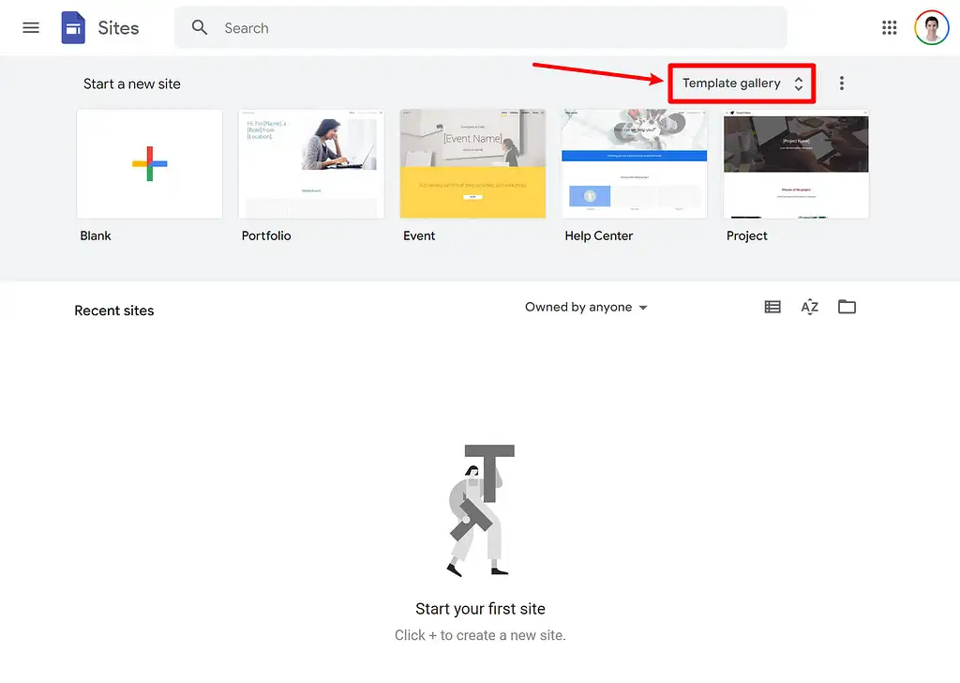960x683 pixels.
Task: Switch to list view
Action: (772, 307)
